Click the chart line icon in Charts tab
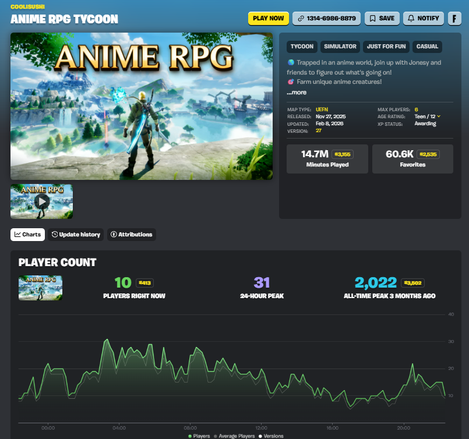The width and height of the screenshot is (469, 439). click(x=17, y=235)
